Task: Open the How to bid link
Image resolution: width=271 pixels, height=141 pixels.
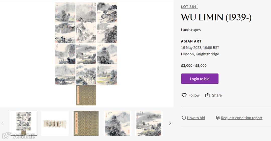Action: 196,118
